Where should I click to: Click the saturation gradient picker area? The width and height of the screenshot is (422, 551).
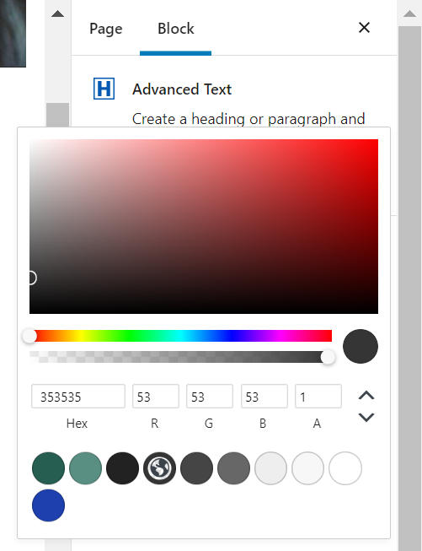tap(204, 226)
